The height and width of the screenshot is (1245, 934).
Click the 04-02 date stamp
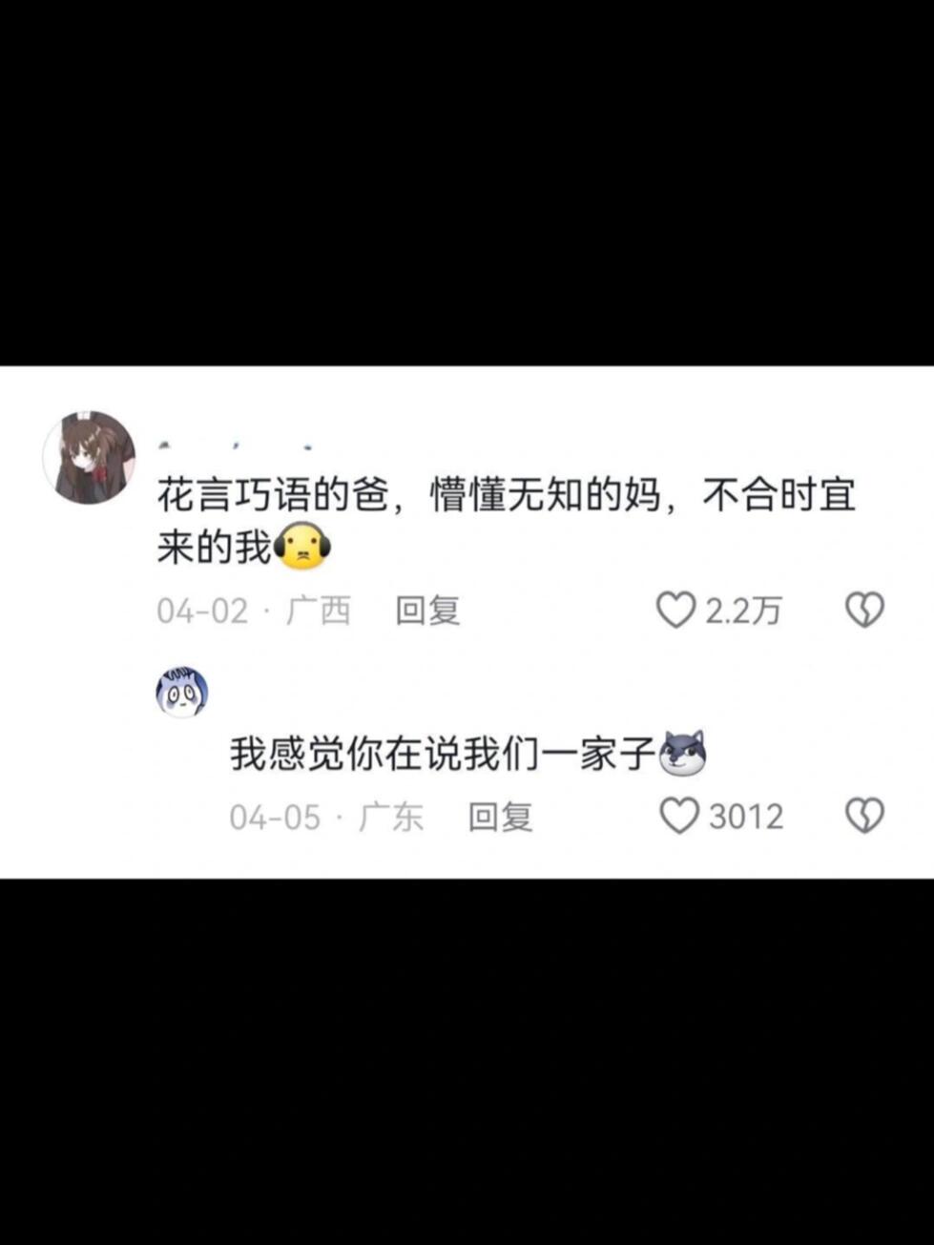pos(202,611)
